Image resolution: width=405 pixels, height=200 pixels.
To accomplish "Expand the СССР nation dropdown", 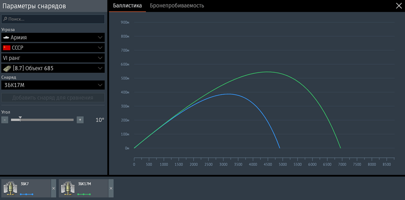I will click(100, 48).
